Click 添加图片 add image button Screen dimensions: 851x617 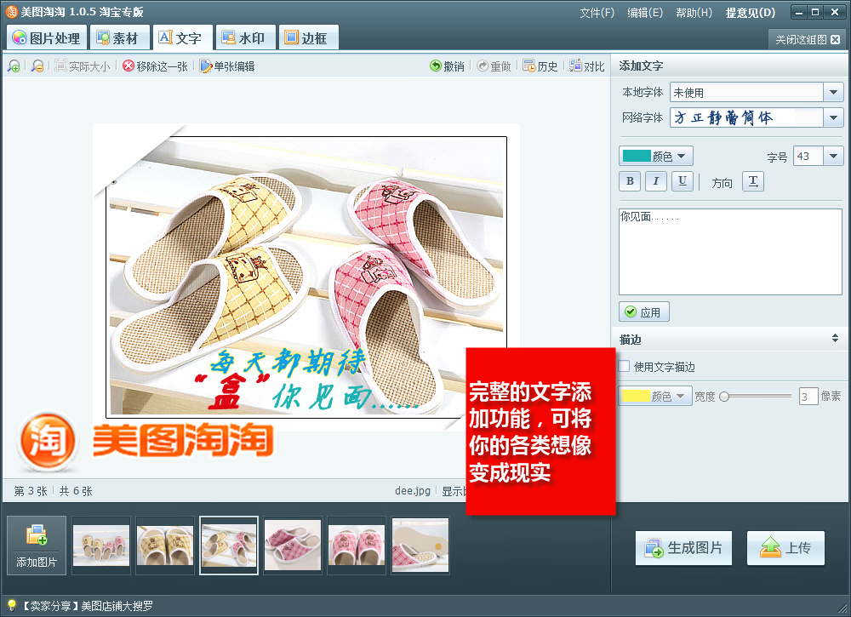37,545
